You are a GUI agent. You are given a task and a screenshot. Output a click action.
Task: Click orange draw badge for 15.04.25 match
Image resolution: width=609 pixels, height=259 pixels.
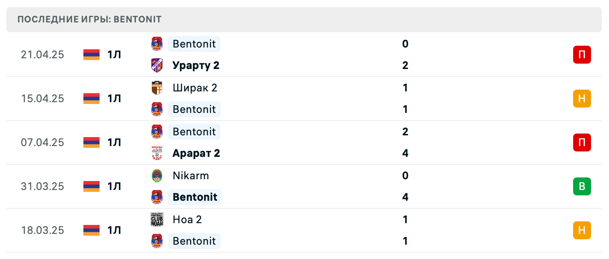(582, 99)
